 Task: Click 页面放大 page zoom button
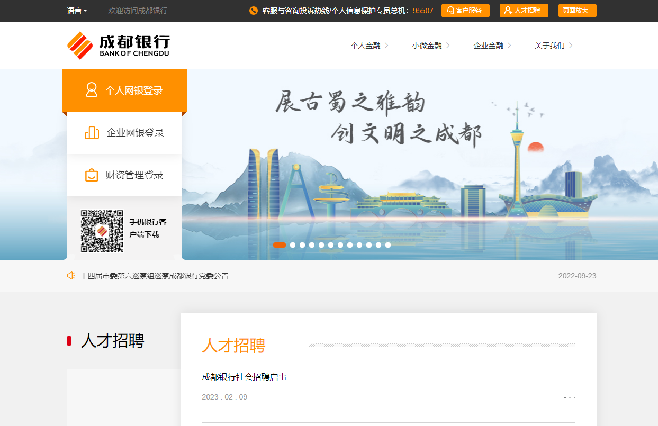pos(577,11)
